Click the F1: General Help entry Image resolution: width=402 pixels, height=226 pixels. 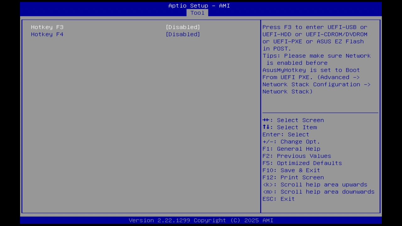[x=291, y=149]
